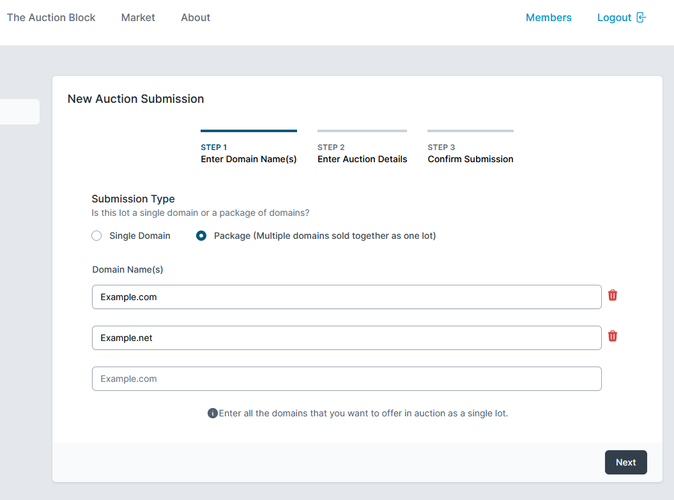Screen dimensions: 674x500
Task: Click the 'Is this lot a single domain' text
Action: [201, 213]
